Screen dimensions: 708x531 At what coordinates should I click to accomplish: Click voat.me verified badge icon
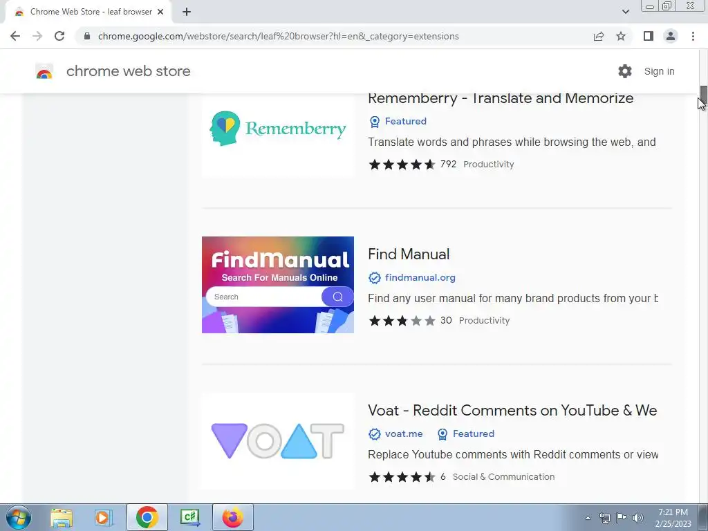(x=374, y=434)
